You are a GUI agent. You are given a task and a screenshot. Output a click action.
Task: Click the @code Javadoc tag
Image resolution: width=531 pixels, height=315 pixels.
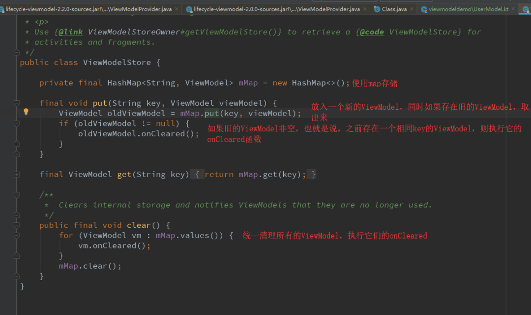coord(372,32)
